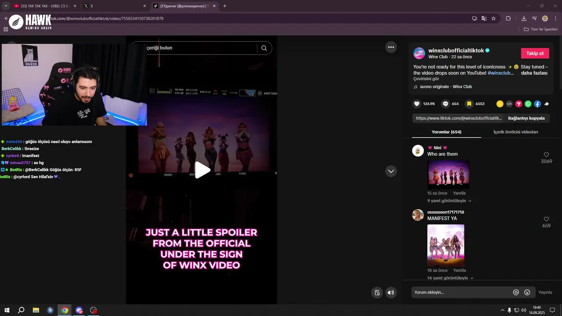Open a new browser tab

[225, 6]
